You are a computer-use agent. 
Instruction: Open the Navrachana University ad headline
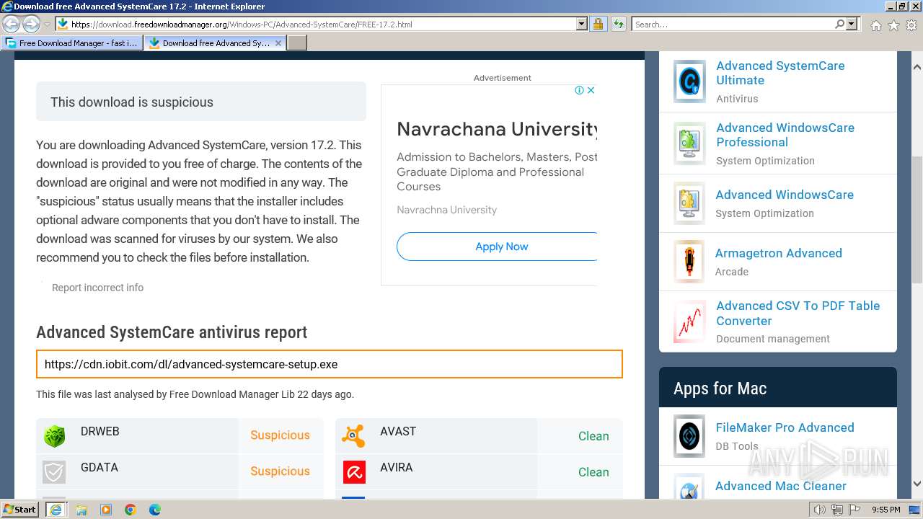click(x=497, y=129)
